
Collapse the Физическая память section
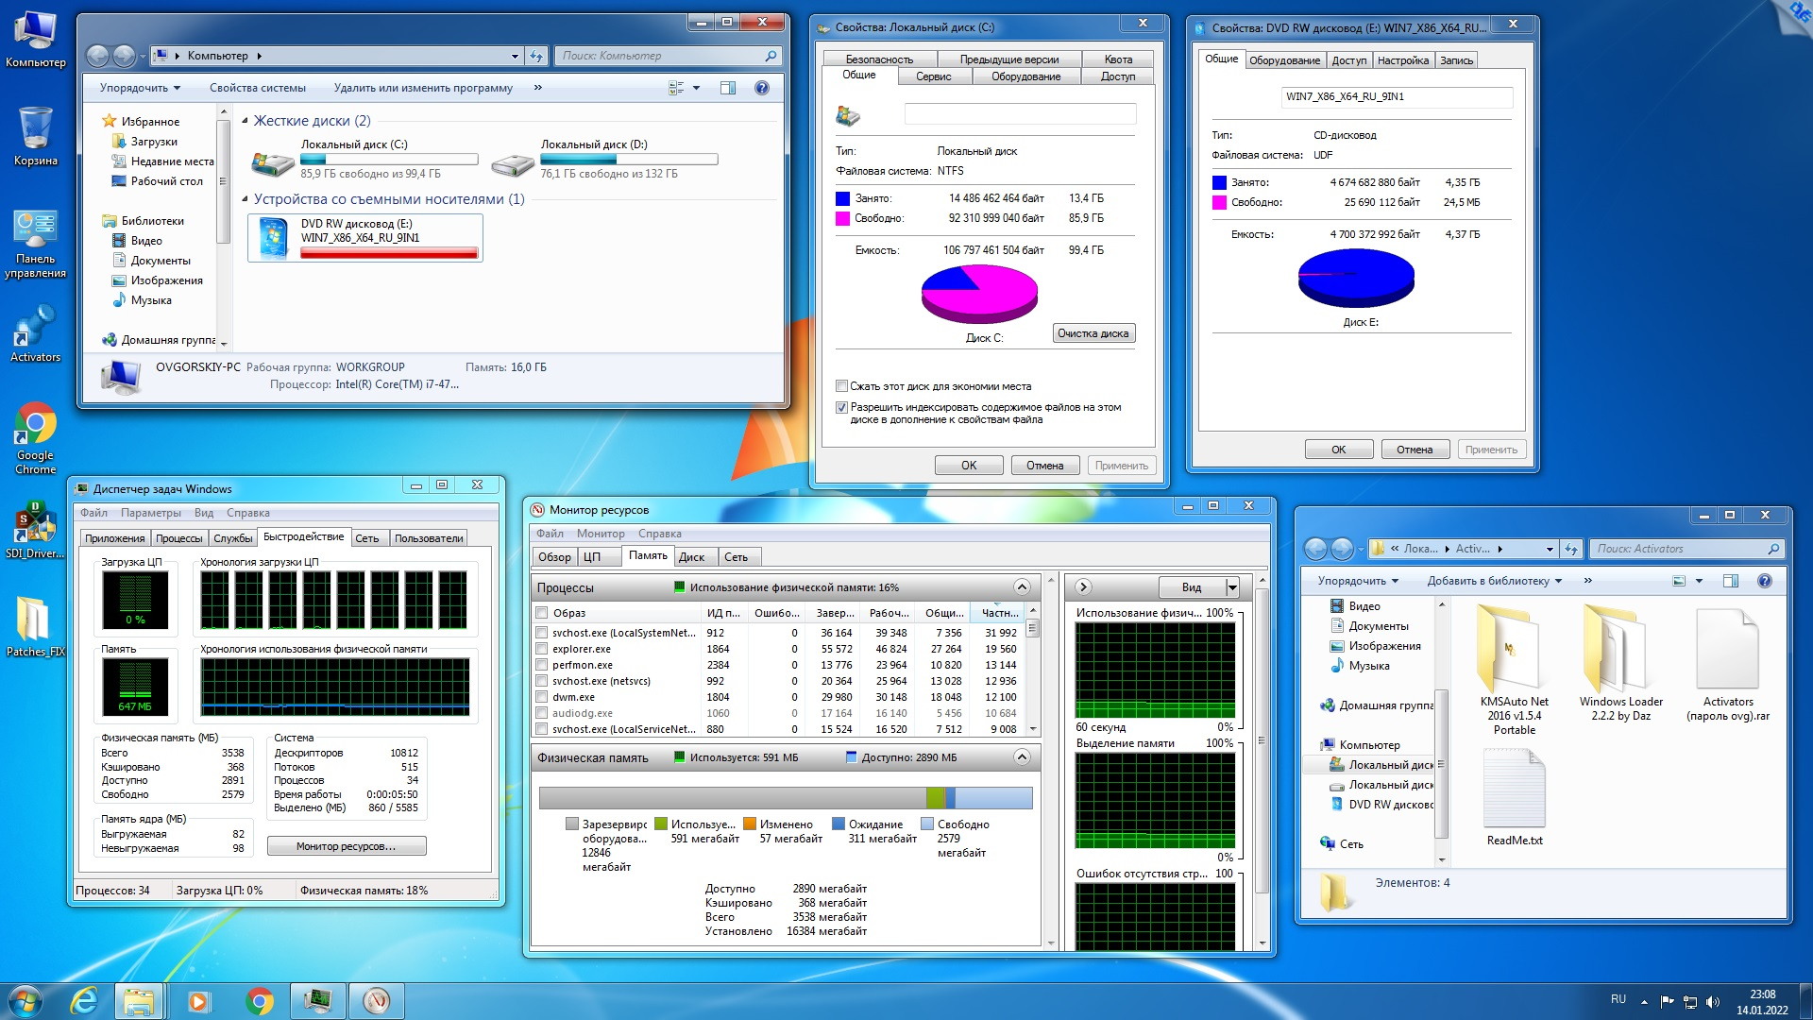point(1021,757)
